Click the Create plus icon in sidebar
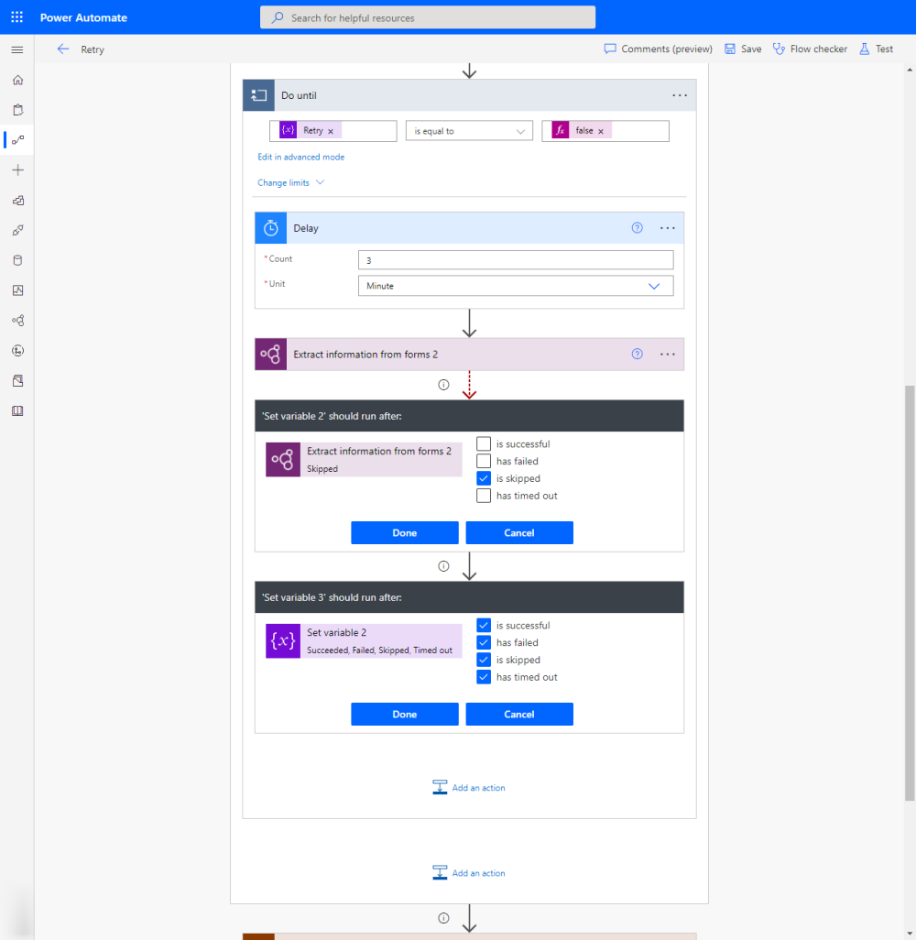Screen dimensions: 916x940 click(x=18, y=170)
